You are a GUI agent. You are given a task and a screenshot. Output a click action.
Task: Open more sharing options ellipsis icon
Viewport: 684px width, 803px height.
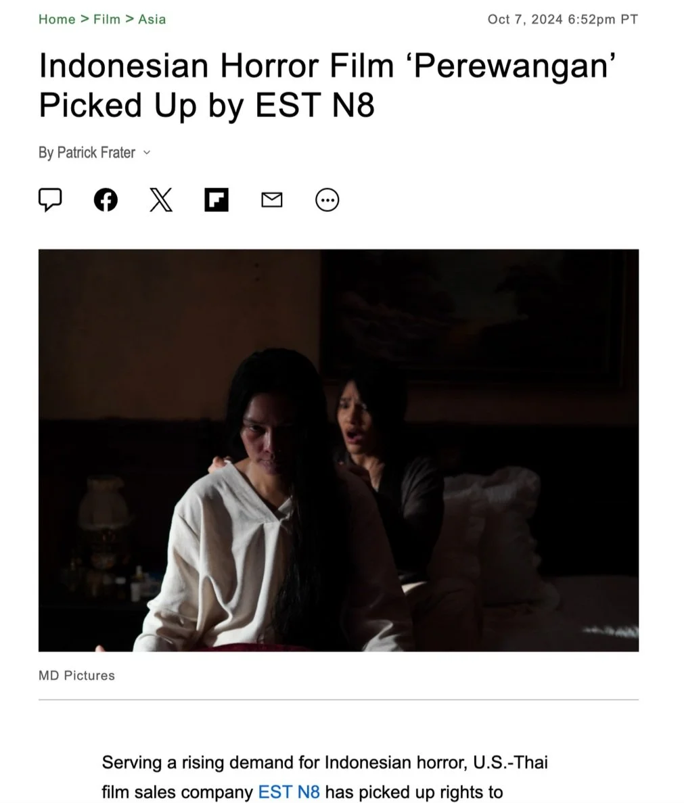point(327,200)
